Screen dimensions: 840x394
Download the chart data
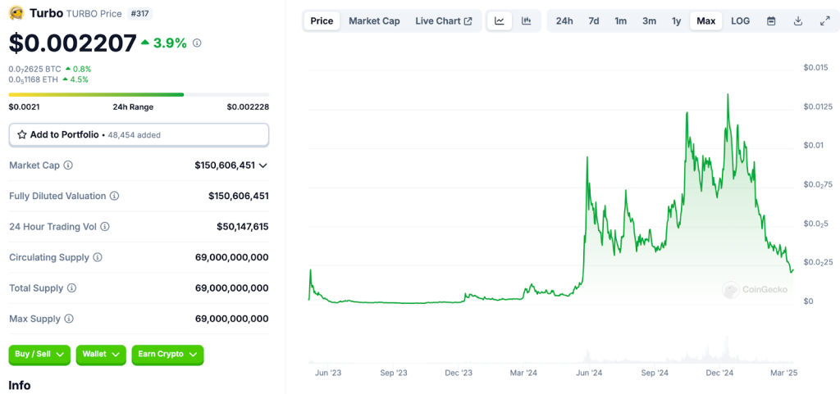point(798,20)
